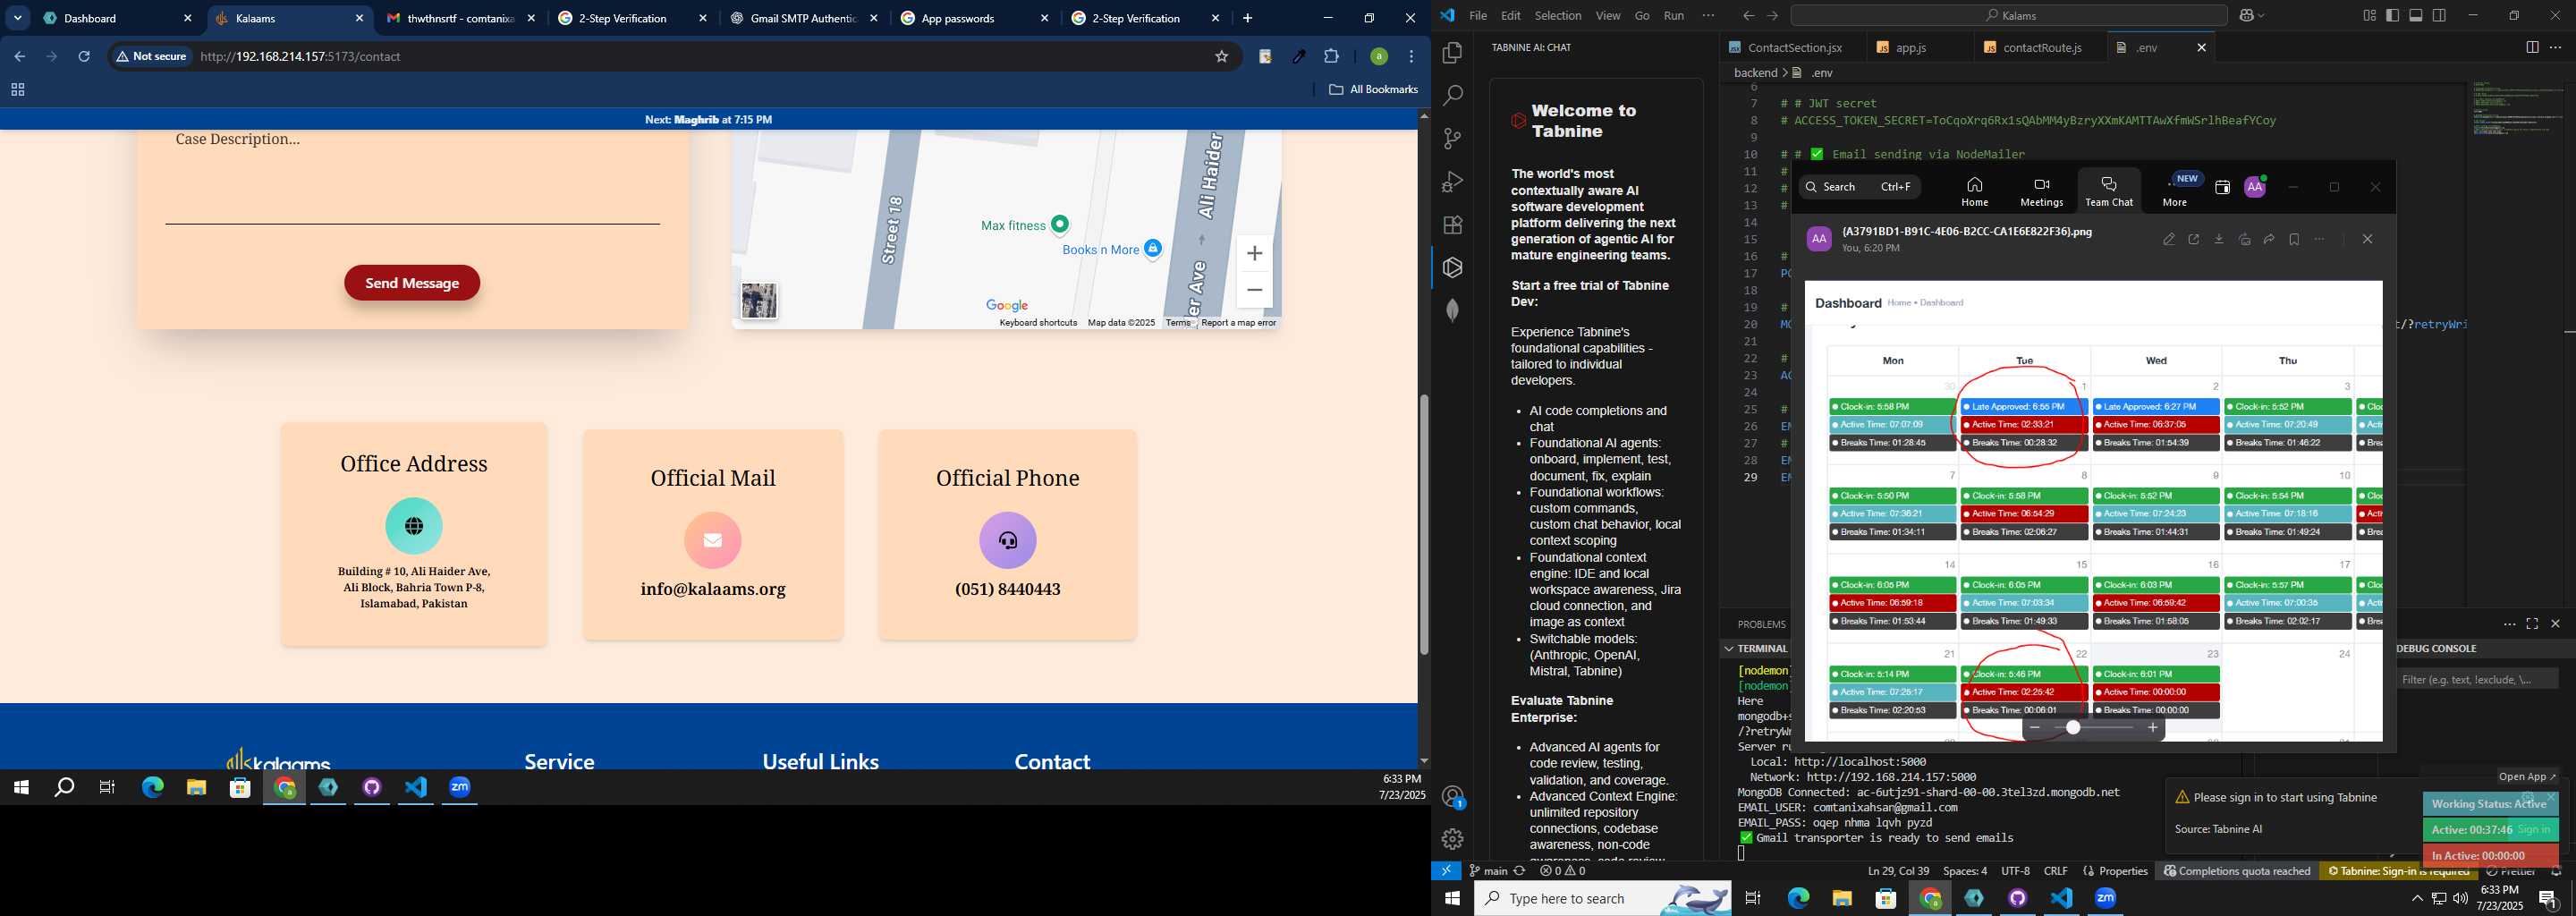Collapse the TERMINAL section chevron

pyautogui.click(x=1728, y=648)
